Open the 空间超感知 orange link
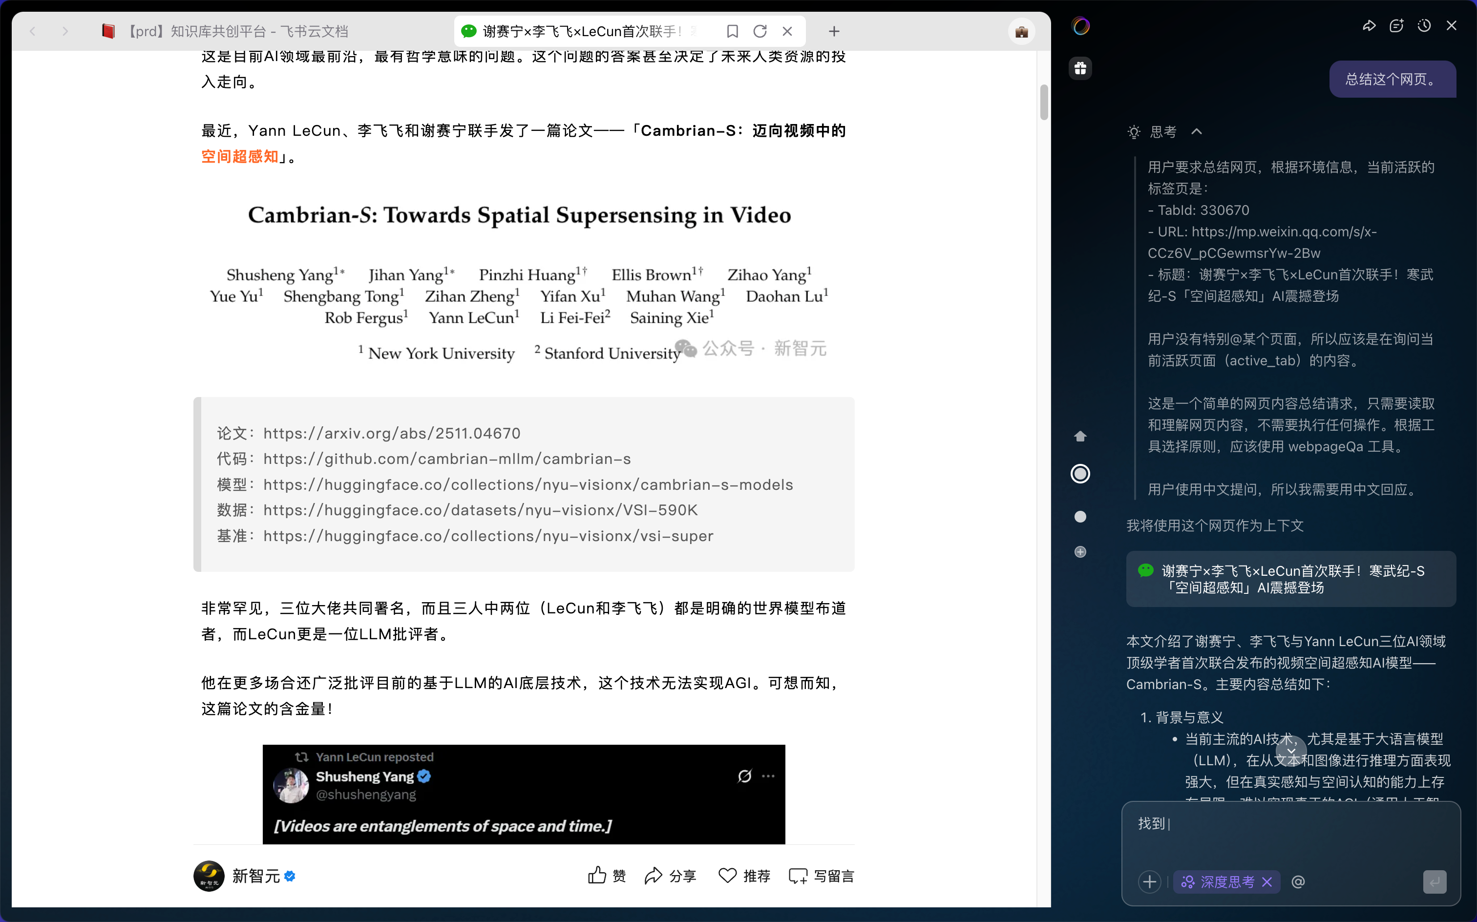The image size is (1477, 922). pos(240,157)
